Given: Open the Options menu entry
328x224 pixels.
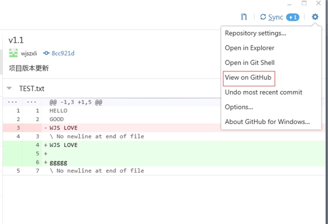Looking at the screenshot, I should 239,107.
